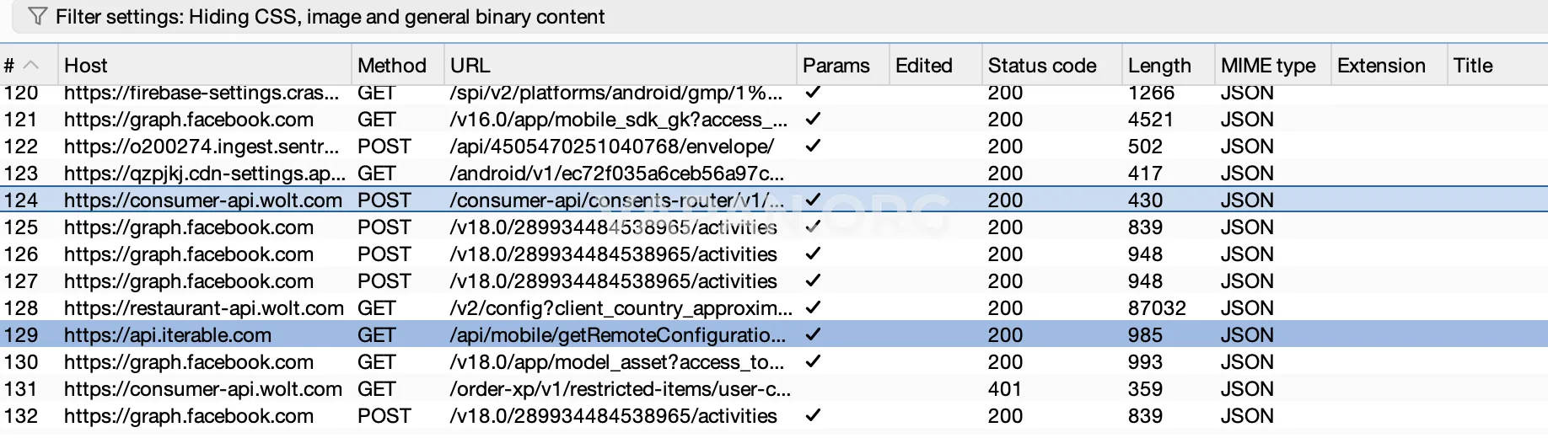Sort by MIME type column header
1548x438 pixels.
[1272, 66]
